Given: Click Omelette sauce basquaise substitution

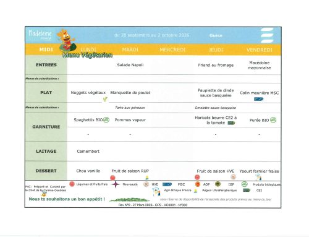Looking at the screenshot, I should (216, 108).
